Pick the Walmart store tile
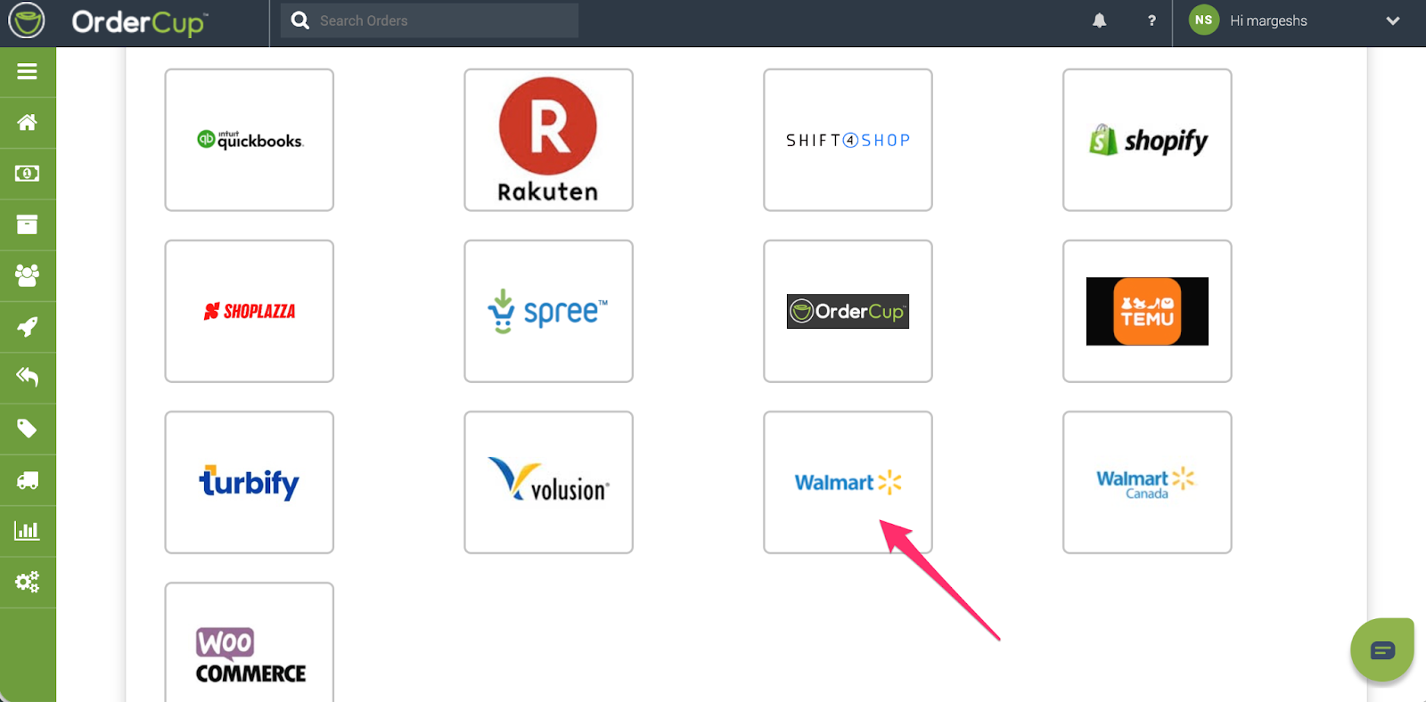Image resolution: width=1426 pixels, height=702 pixels. pyautogui.click(x=848, y=482)
